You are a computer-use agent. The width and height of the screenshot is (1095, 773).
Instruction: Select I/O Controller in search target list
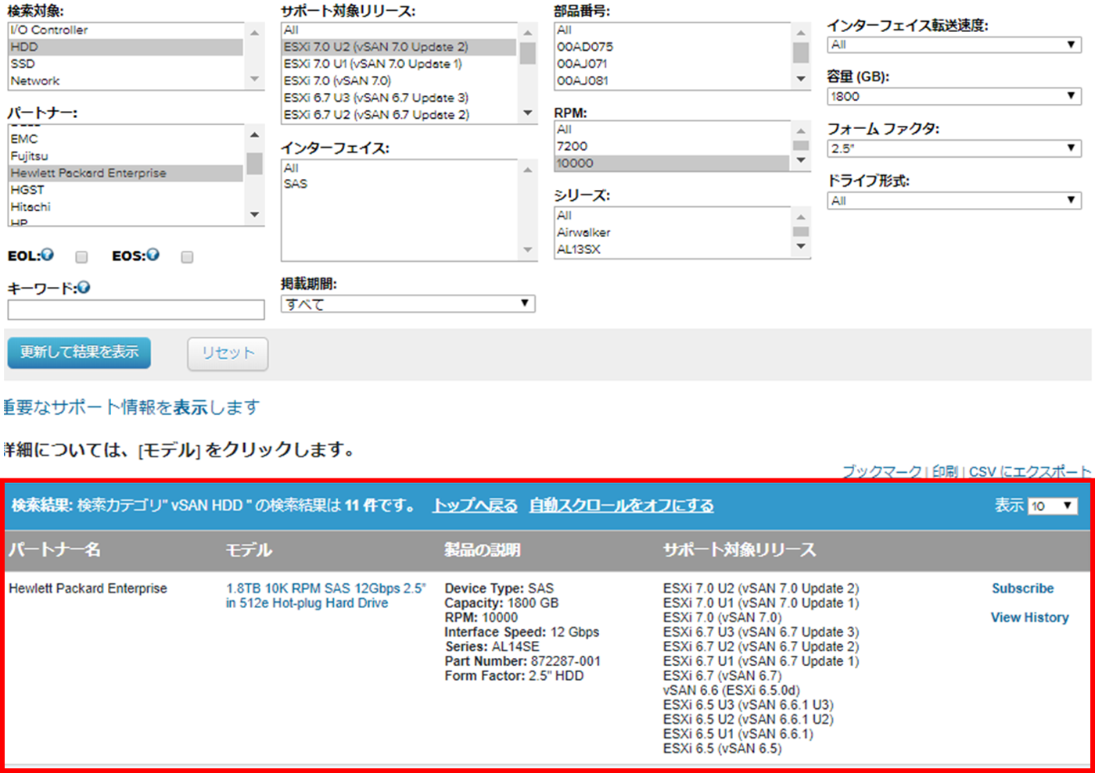click(126, 30)
